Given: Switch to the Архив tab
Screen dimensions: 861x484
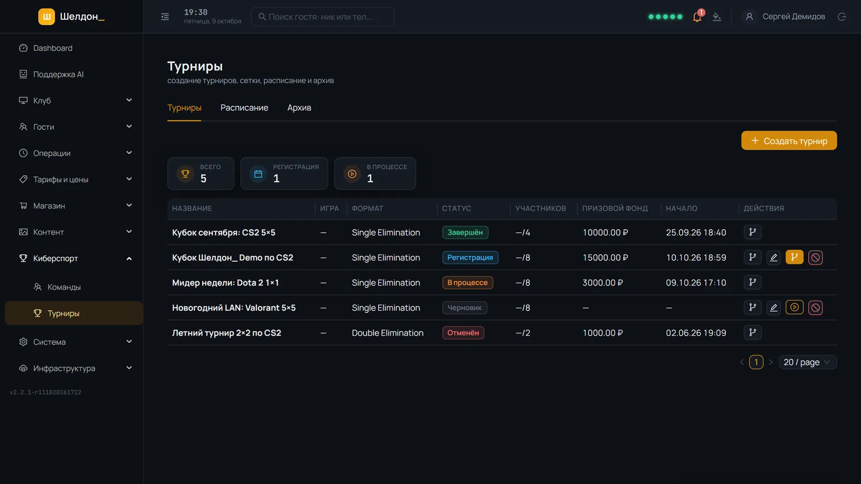Looking at the screenshot, I should click(299, 108).
